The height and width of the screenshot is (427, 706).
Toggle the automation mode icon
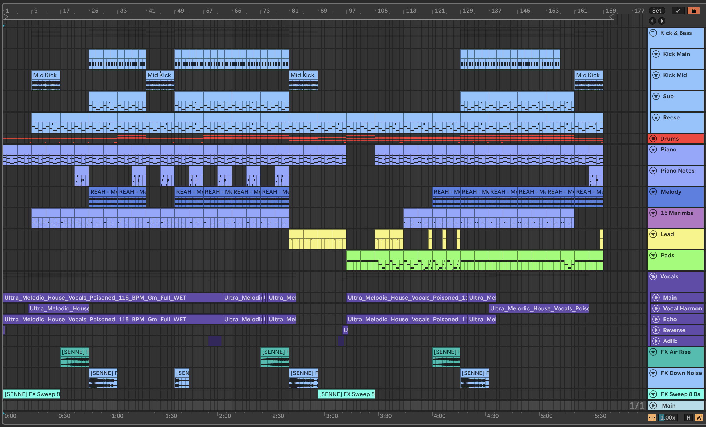click(678, 11)
